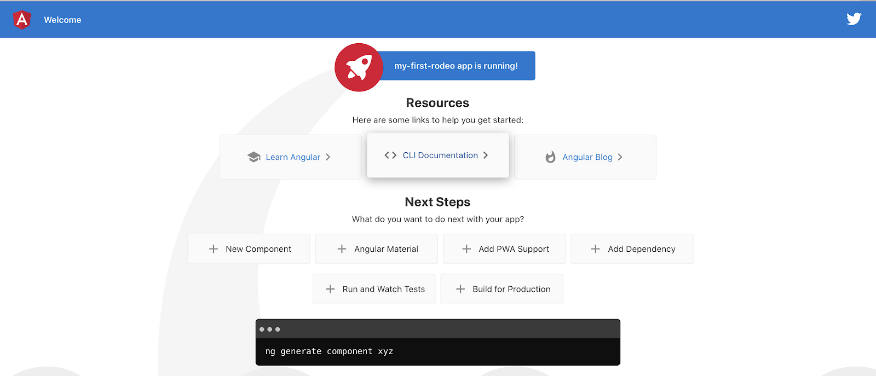876x376 pixels.
Task: Click the 'my-first-rodeo app is running!' banner
Action: [x=456, y=66]
